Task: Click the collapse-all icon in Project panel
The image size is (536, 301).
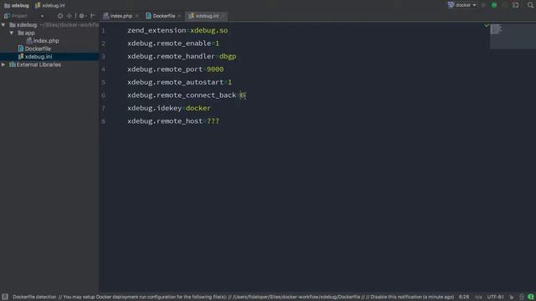Action: [x=70, y=16]
